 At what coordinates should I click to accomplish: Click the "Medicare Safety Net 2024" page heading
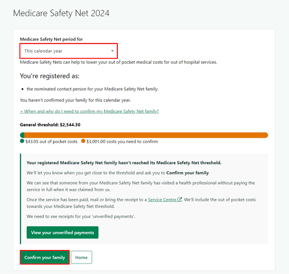click(61, 13)
